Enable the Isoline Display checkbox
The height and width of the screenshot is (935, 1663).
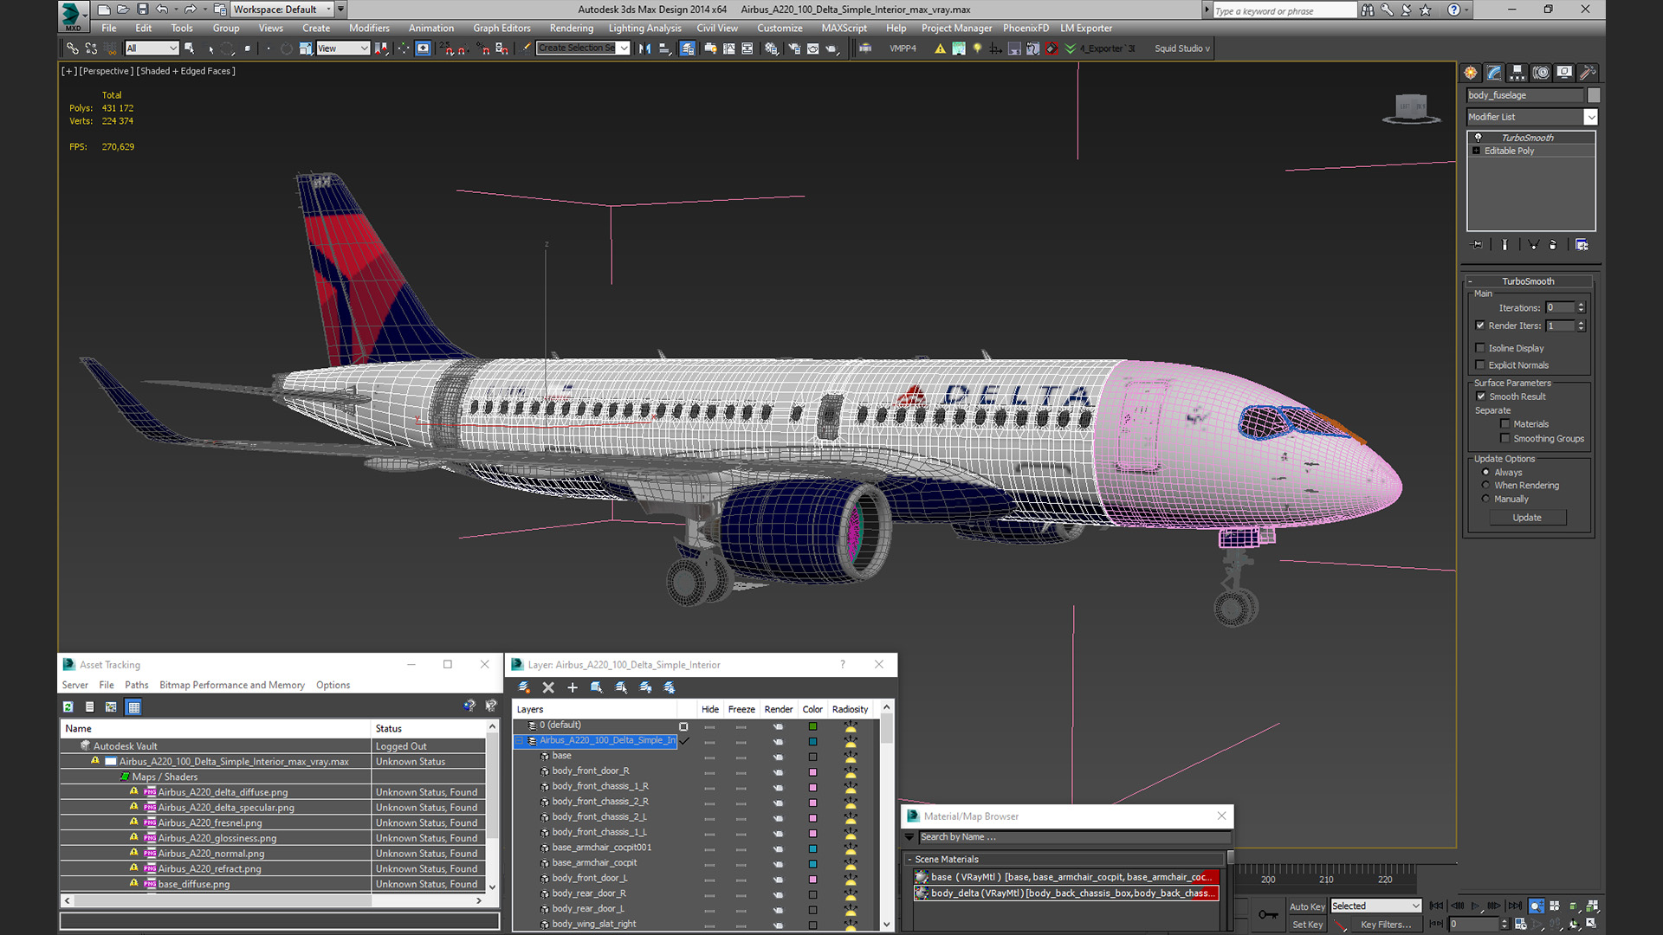point(1480,348)
